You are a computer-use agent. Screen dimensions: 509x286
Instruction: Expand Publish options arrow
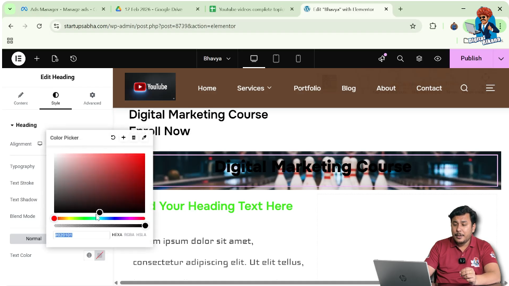[x=501, y=58]
